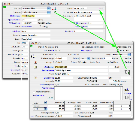Toggle the Erledigt checkbox in back window
The width and height of the screenshot is (136, 123).
(x=40, y=26)
